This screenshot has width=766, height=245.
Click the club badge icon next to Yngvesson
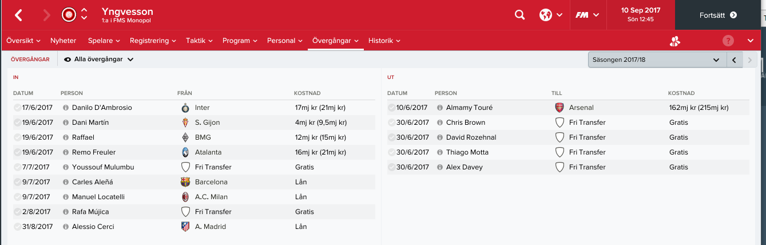pos(69,15)
